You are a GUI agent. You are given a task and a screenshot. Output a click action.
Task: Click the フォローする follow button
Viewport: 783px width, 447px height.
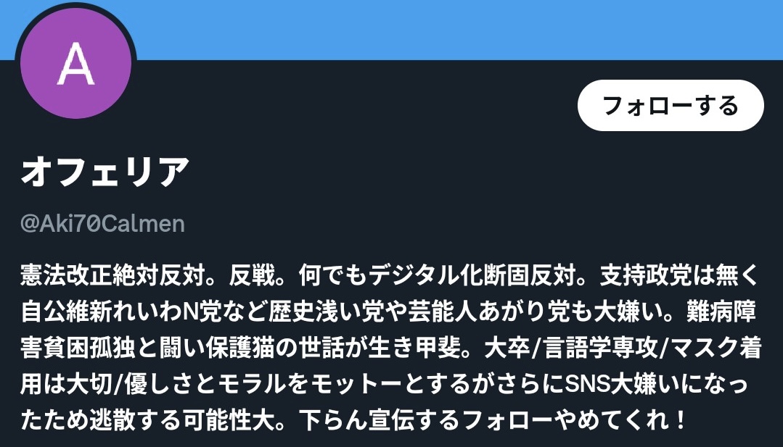(x=671, y=105)
